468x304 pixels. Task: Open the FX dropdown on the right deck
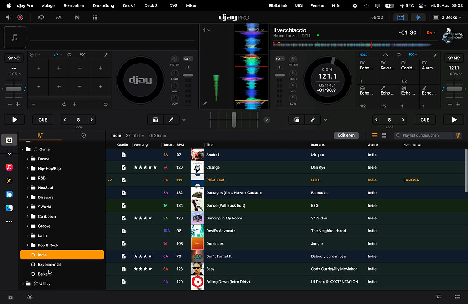(x=413, y=55)
